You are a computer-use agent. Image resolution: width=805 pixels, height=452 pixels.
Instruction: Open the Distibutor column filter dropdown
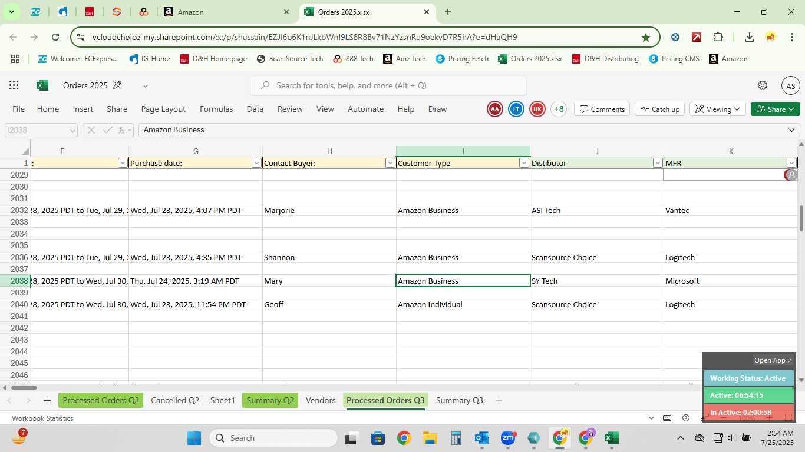[x=658, y=163]
